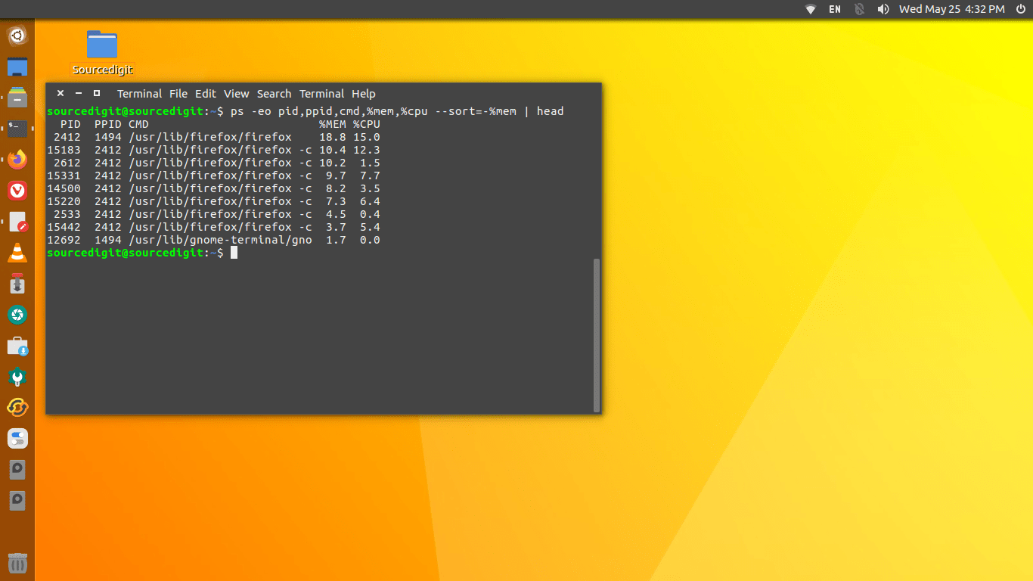Open the Search menu in Terminal
The height and width of the screenshot is (581, 1033).
[x=274, y=94]
